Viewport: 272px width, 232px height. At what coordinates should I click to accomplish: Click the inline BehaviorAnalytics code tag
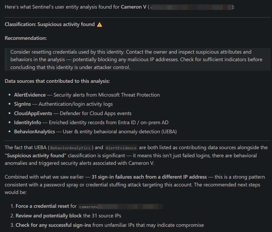click(71, 148)
